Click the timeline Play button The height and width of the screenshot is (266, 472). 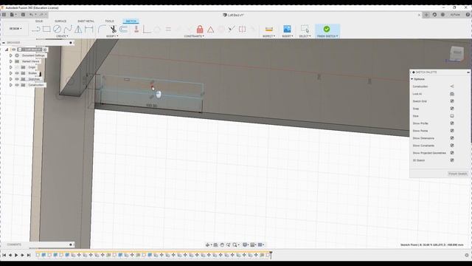(16, 255)
